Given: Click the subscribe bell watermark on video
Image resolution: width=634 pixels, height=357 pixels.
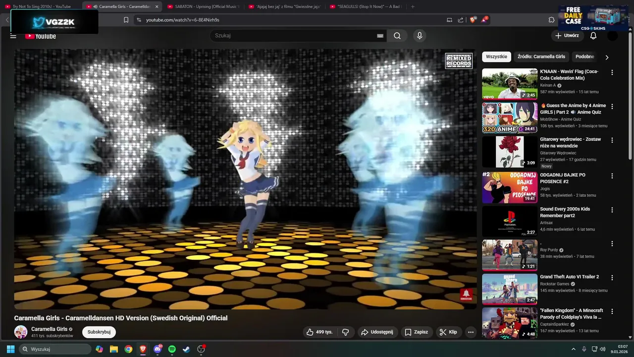Looking at the screenshot, I should click(x=466, y=295).
